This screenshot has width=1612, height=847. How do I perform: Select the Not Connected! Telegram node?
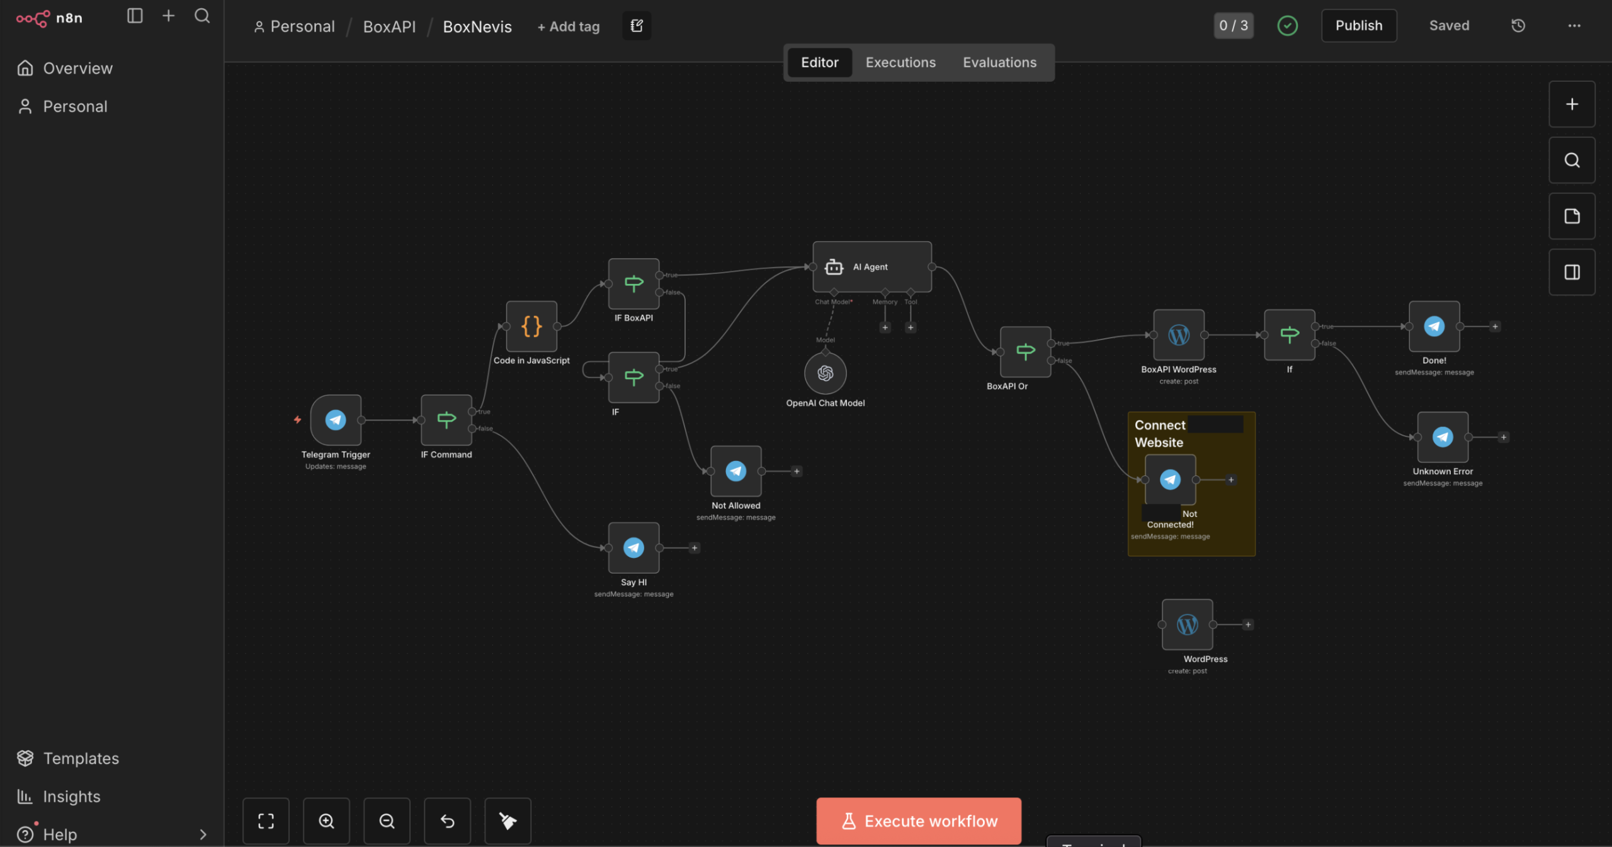[1170, 480]
